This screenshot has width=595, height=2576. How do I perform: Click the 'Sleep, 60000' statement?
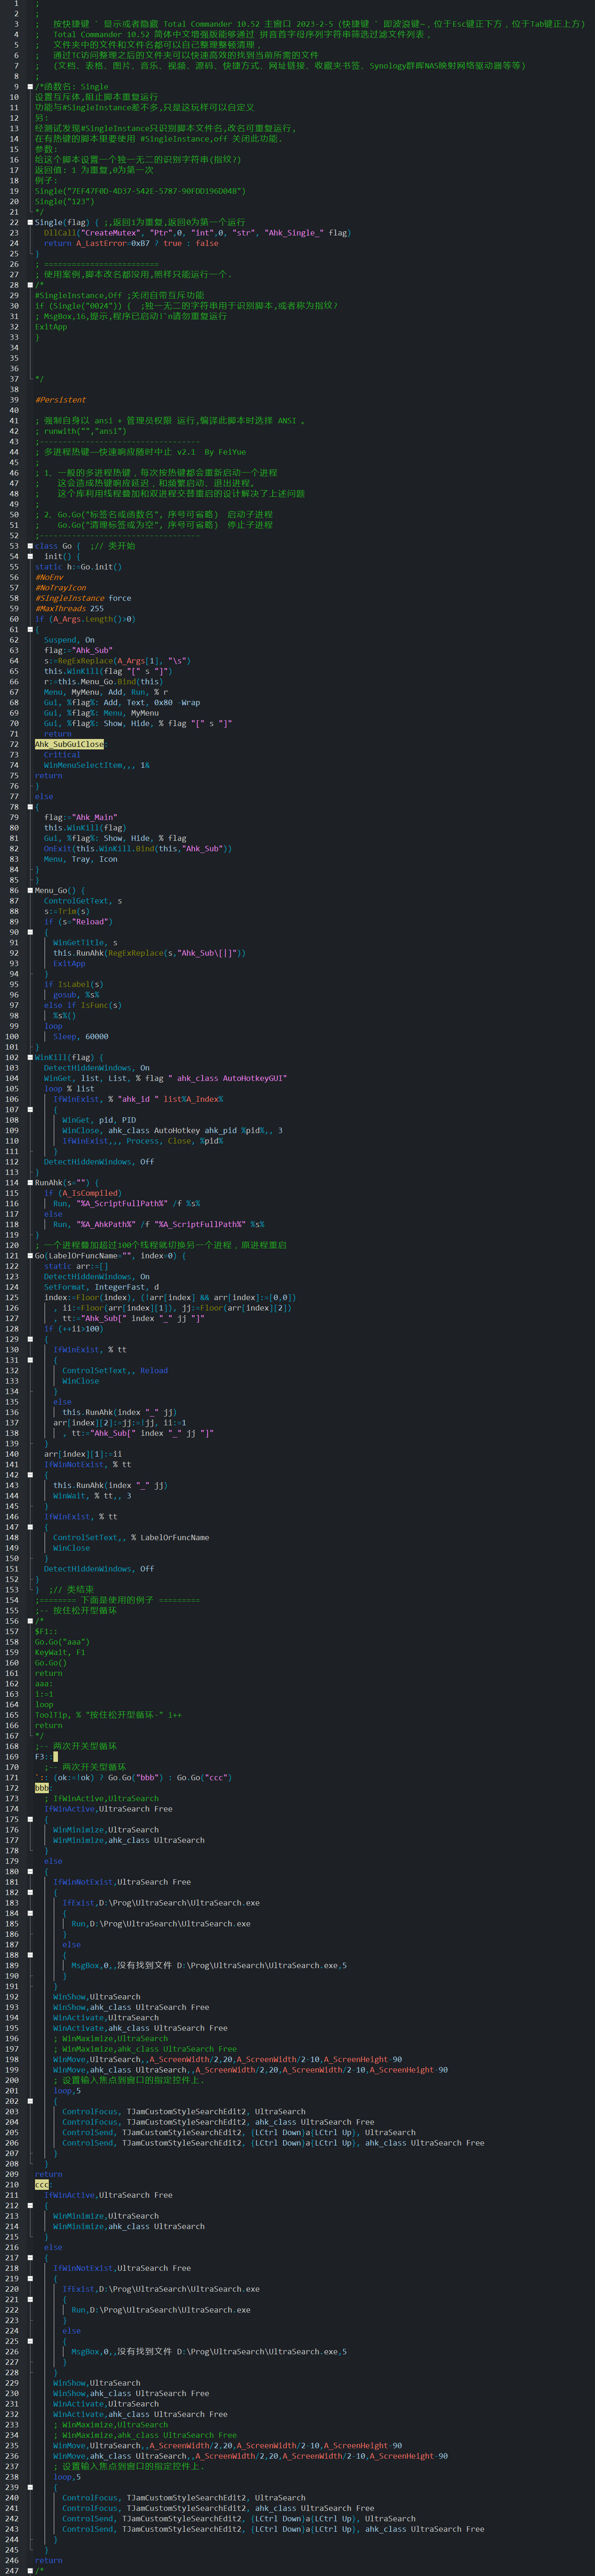pyautogui.click(x=81, y=1036)
